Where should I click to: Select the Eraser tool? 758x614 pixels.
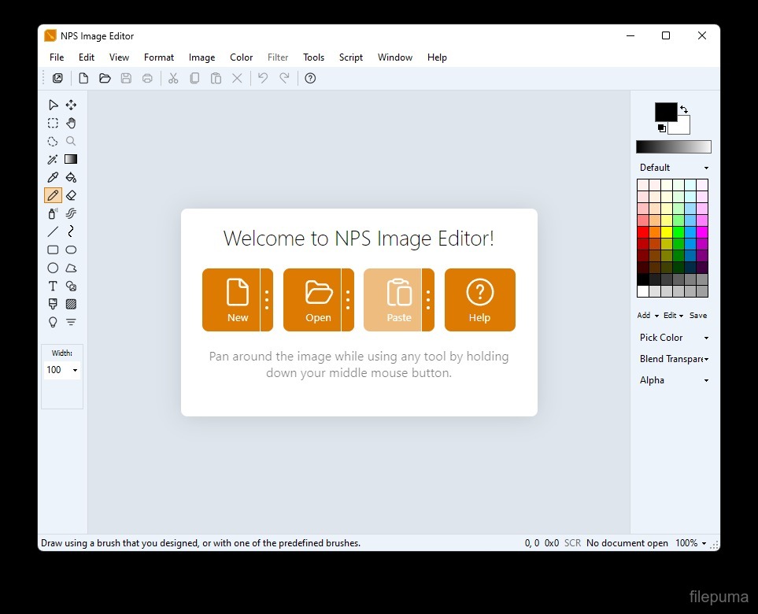coord(71,195)
